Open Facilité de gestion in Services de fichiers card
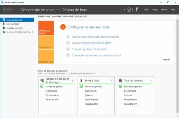The height and width of the screenshot is (118, 179). coord(54,87)
